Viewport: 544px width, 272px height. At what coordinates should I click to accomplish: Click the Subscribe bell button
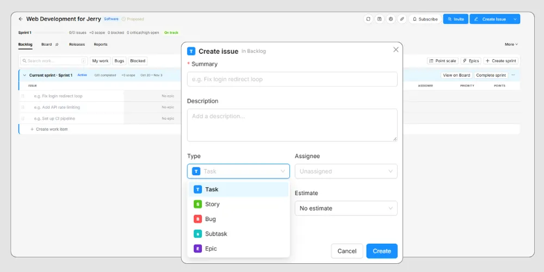pos(425,19)
